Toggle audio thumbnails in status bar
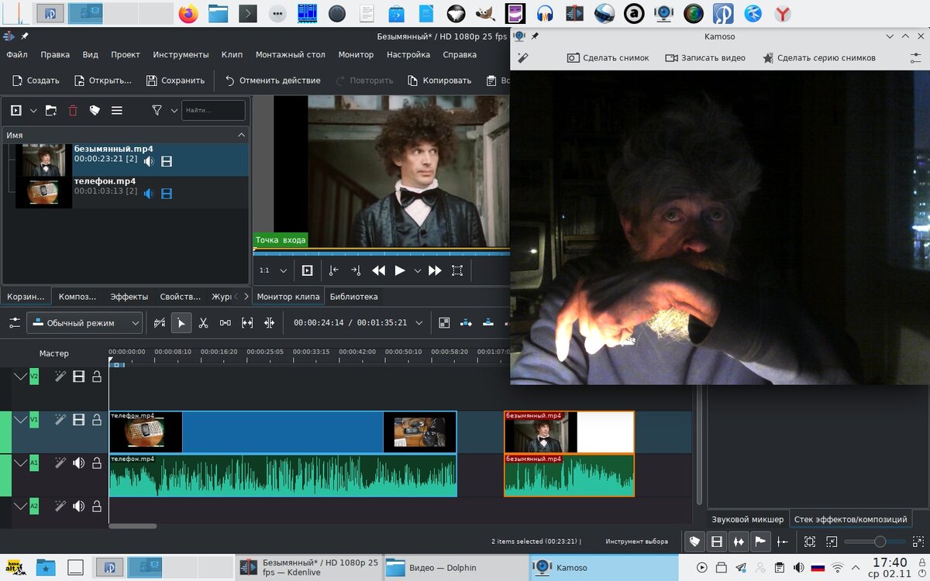 click(739, 541)
